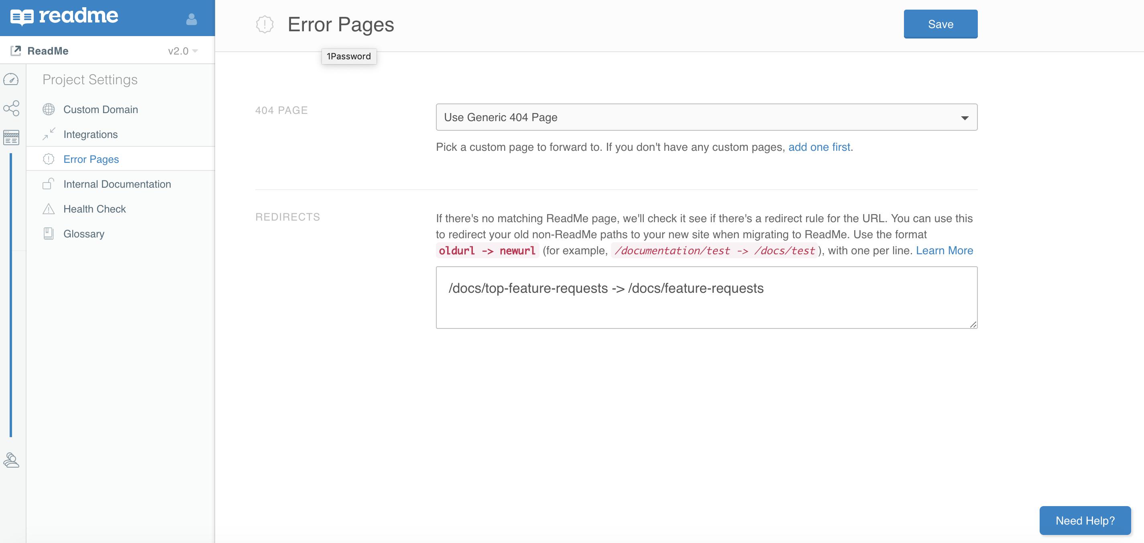
Task: Click the share nodes icon in left rail
Action: tap(11, 108)
